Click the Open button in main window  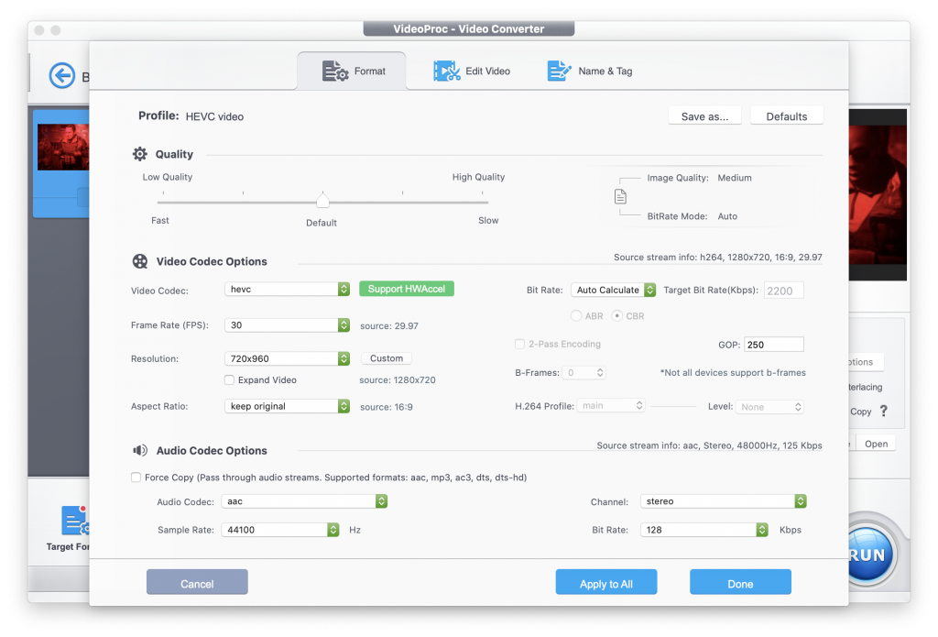click(876, 444)
